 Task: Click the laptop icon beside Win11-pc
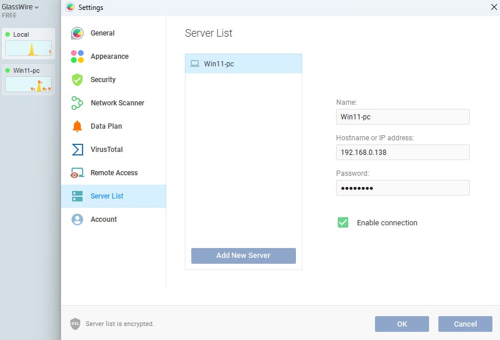(195, 64)
